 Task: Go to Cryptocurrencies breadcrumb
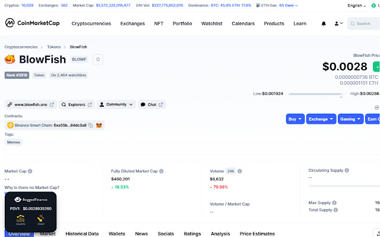21,47
